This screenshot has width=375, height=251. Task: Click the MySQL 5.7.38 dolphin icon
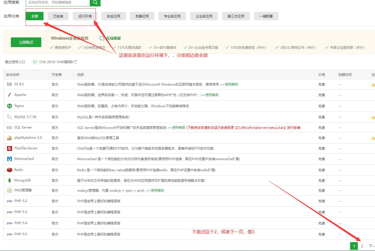pyautogui.click(x=9, y=117)
